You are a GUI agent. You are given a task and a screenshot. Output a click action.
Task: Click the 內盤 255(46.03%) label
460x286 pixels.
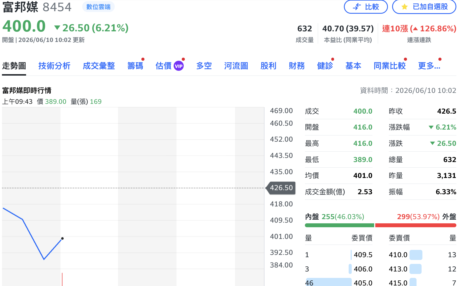point(335,217)
